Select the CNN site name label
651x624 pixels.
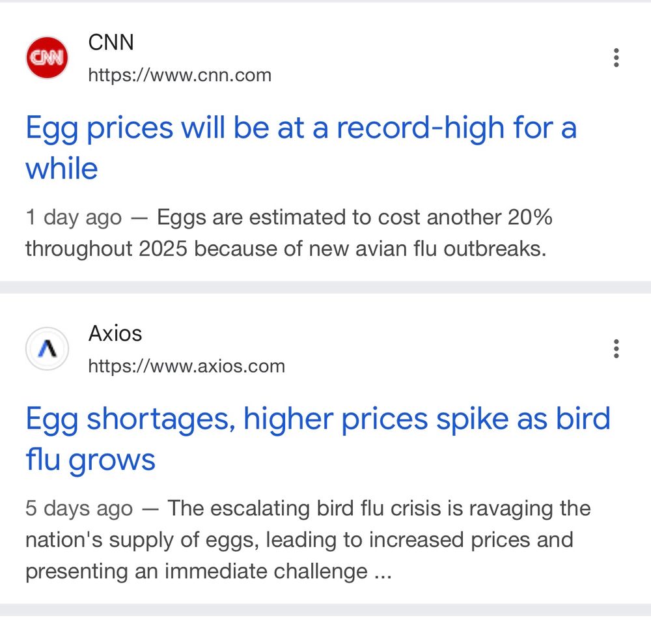coord(111,42)
